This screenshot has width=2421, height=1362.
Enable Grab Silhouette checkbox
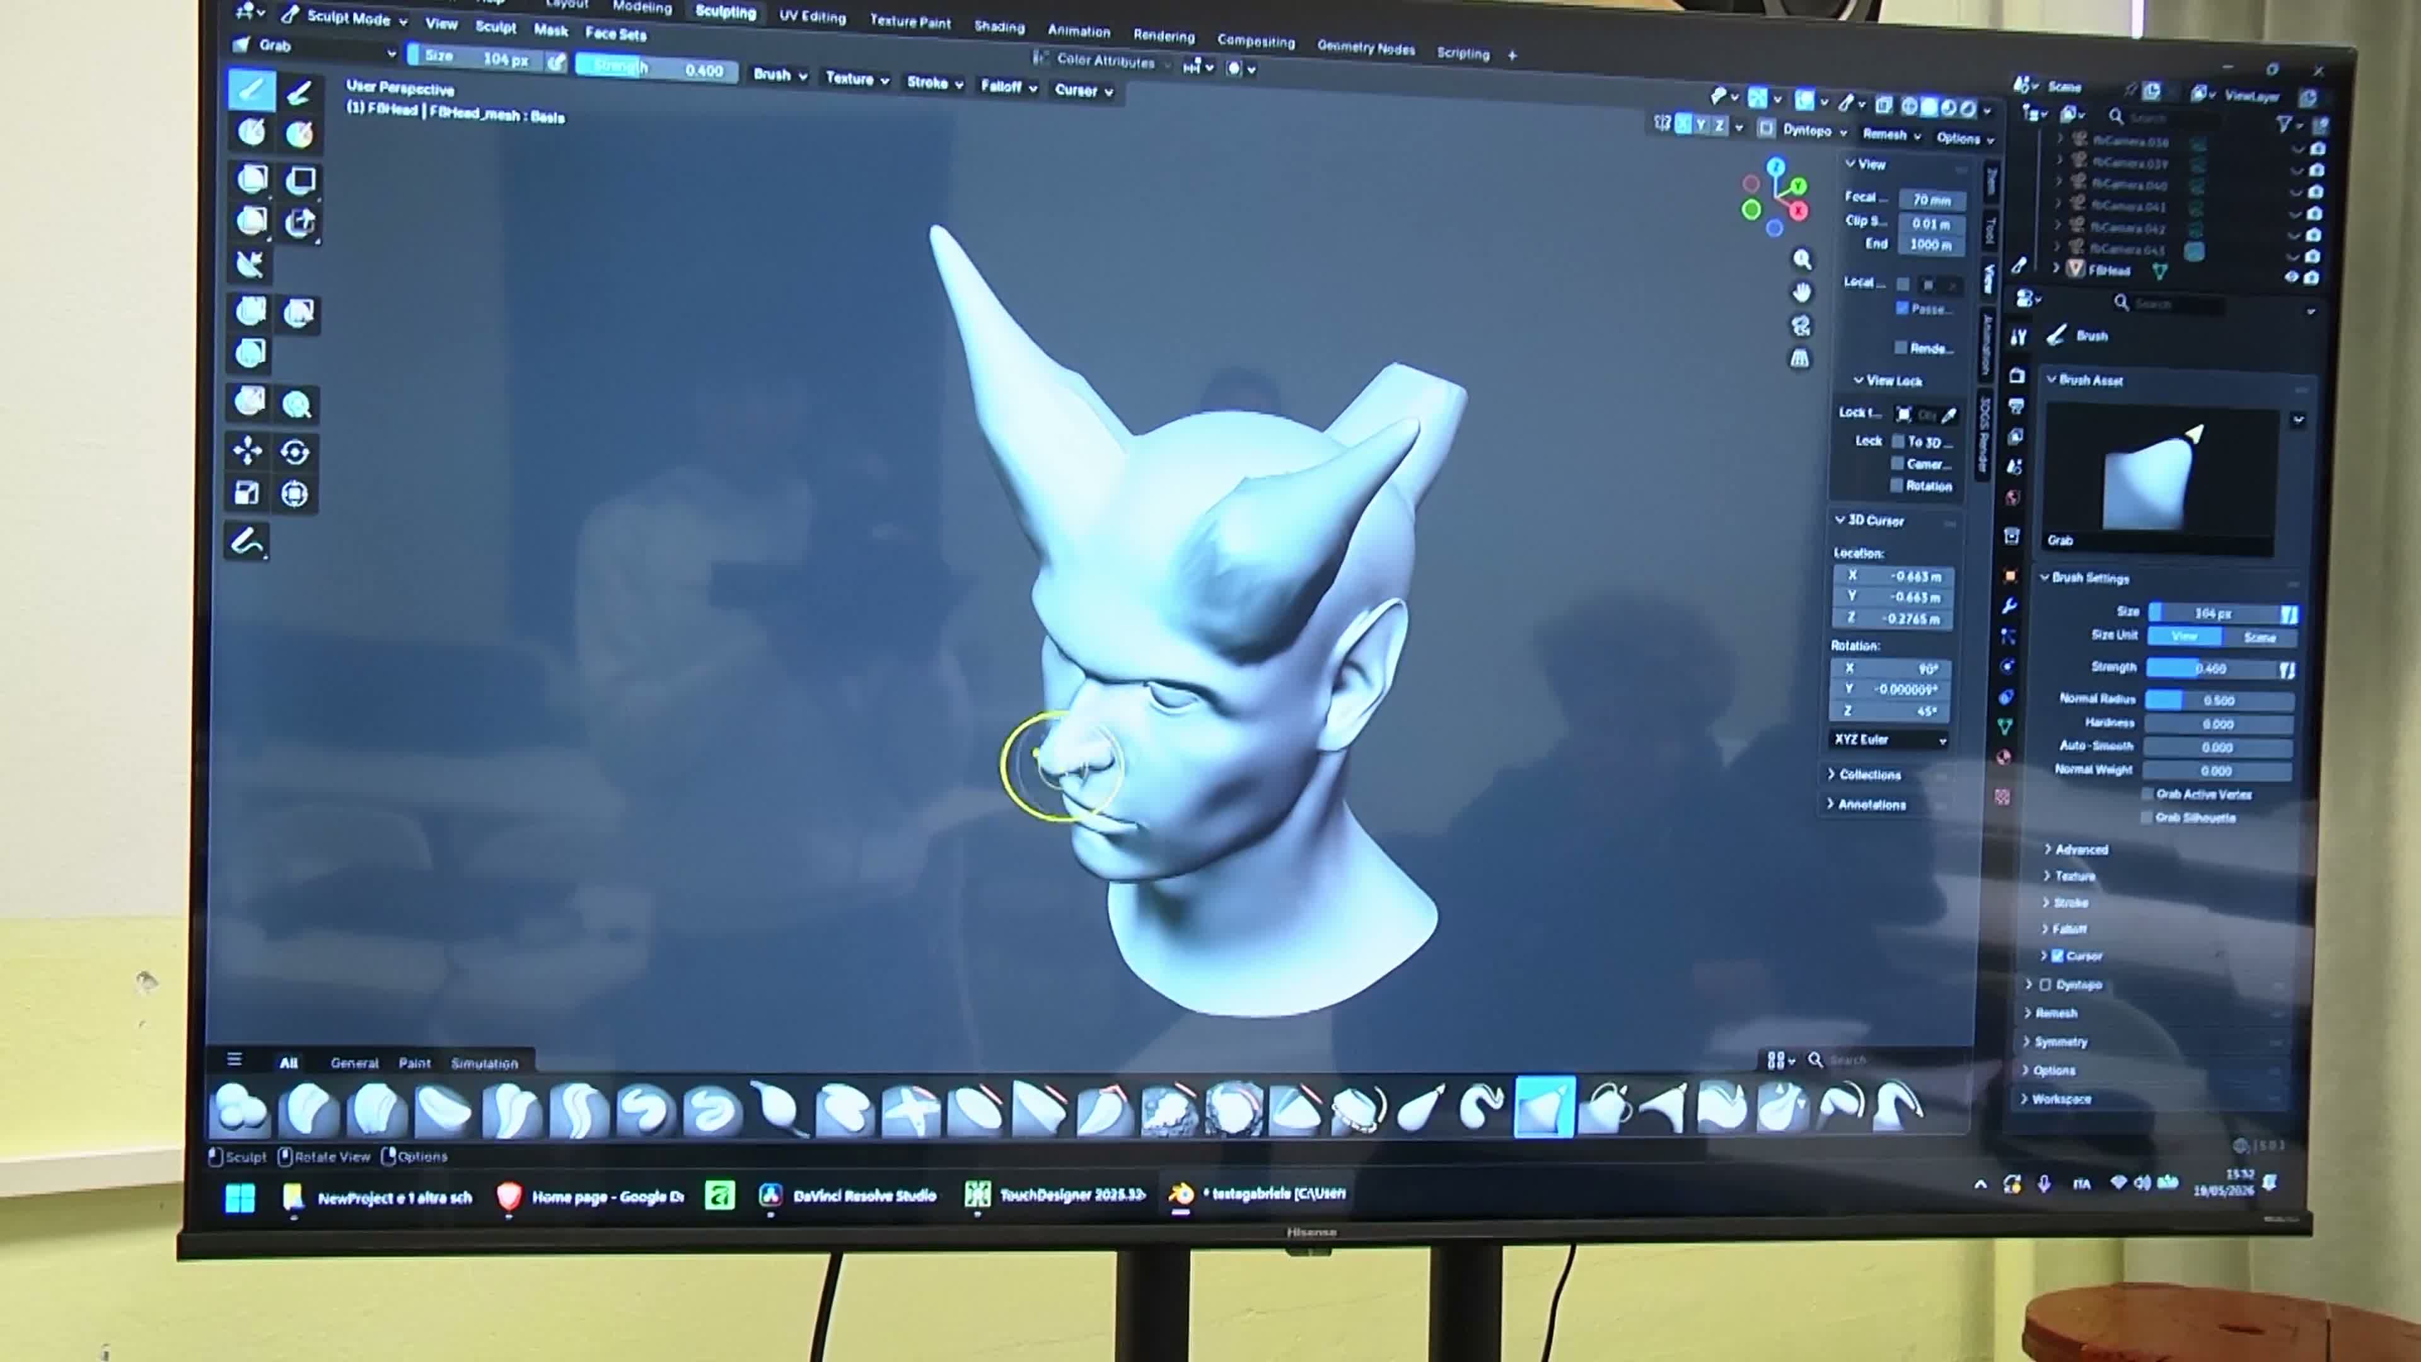click(2147, 818)
